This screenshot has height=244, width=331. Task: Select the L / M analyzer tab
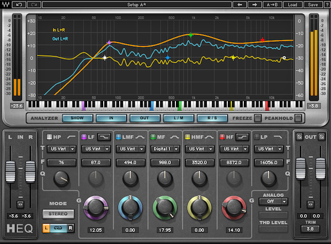coord(179,117)
